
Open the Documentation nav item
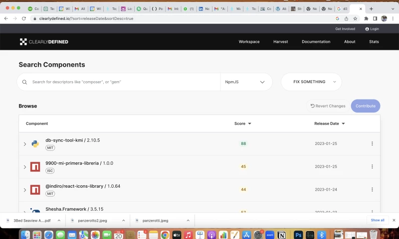(x=316, y=42)
